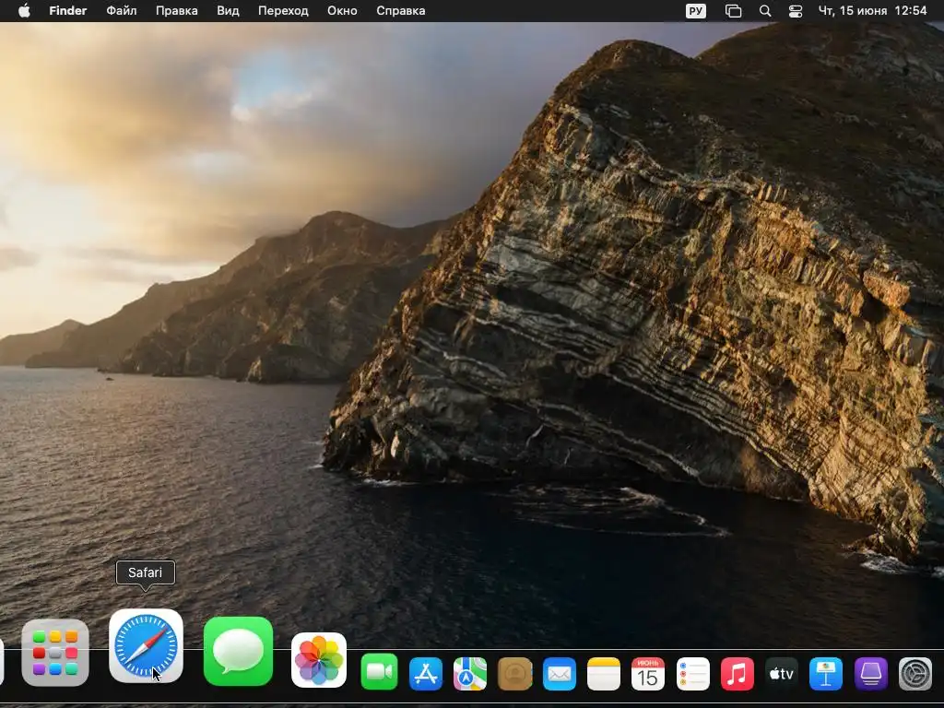Open the purple Apple Configurator icon

pos(871,674)
